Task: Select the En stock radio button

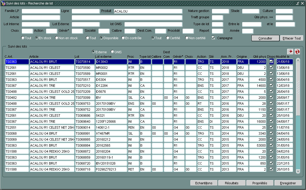Action: click(37, 38)
